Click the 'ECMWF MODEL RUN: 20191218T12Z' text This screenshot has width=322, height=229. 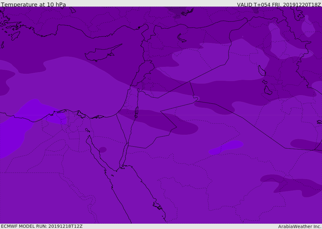coord(42,226)
